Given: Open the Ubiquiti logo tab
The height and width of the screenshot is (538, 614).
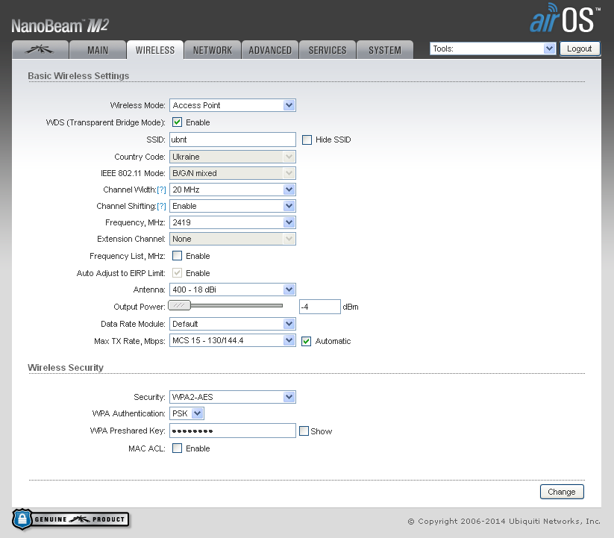Looking at the screenshot, I should coord(40,50).
